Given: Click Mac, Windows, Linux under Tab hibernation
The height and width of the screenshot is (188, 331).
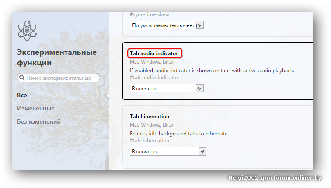Looking at the screenshot, I should tap(152, 125).
